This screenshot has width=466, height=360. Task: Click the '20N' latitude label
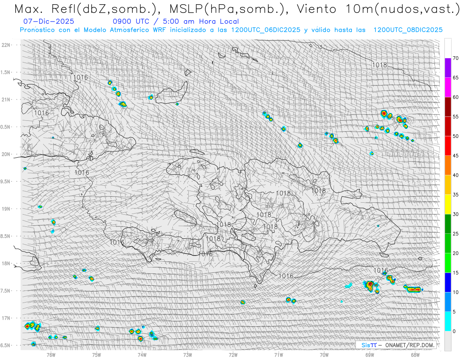pyautogui.click(x=6, y=154)
